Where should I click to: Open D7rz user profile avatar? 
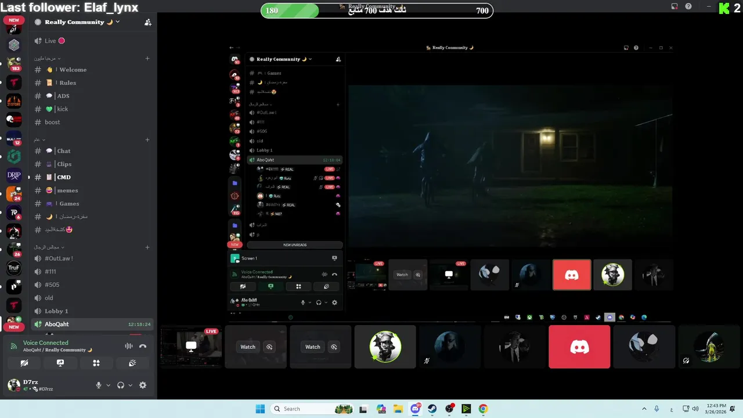(14, 385)
